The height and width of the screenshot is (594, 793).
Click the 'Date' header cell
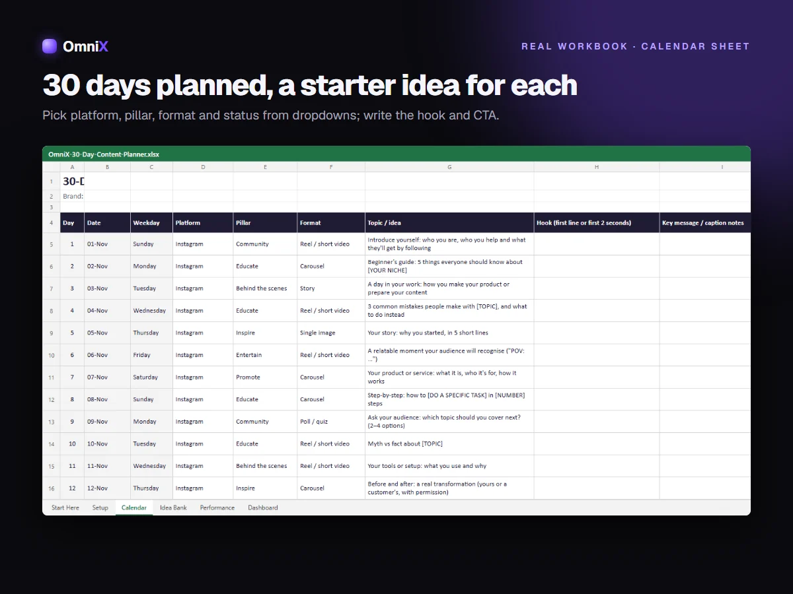107,223
